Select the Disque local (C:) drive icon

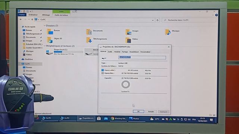tap(49, 52)
